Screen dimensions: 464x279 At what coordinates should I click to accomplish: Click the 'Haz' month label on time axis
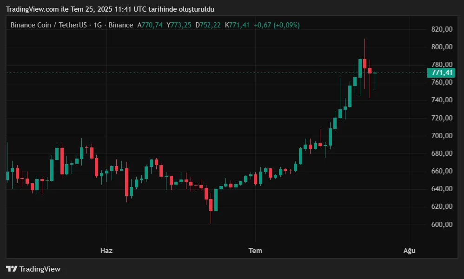point(106,251)
